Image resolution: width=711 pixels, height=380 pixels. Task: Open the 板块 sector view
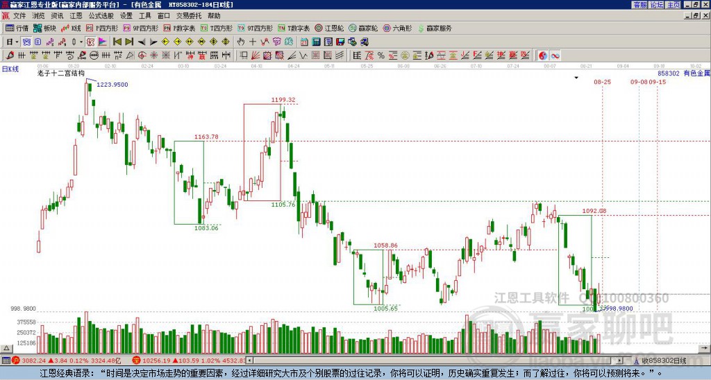[44, 28]
